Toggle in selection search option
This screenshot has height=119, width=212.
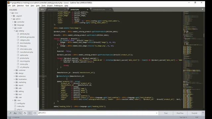click(30, 113)
